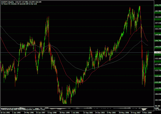Click the 15 Jun 1997 date label

tap(41, 112)
